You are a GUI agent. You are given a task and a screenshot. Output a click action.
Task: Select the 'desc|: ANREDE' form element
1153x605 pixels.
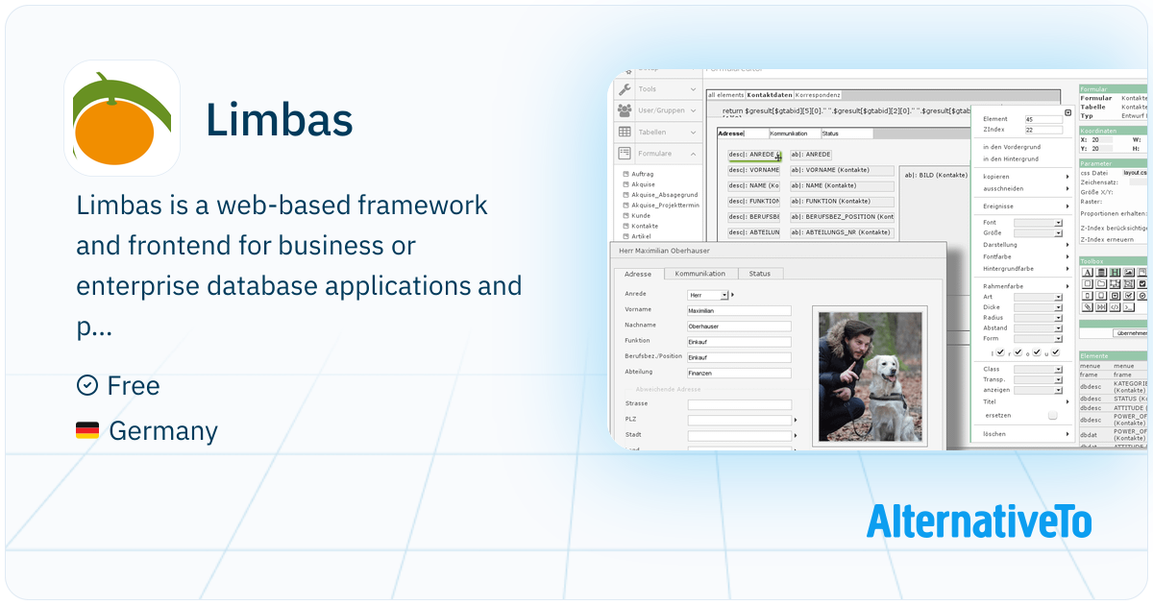(754, 155)
